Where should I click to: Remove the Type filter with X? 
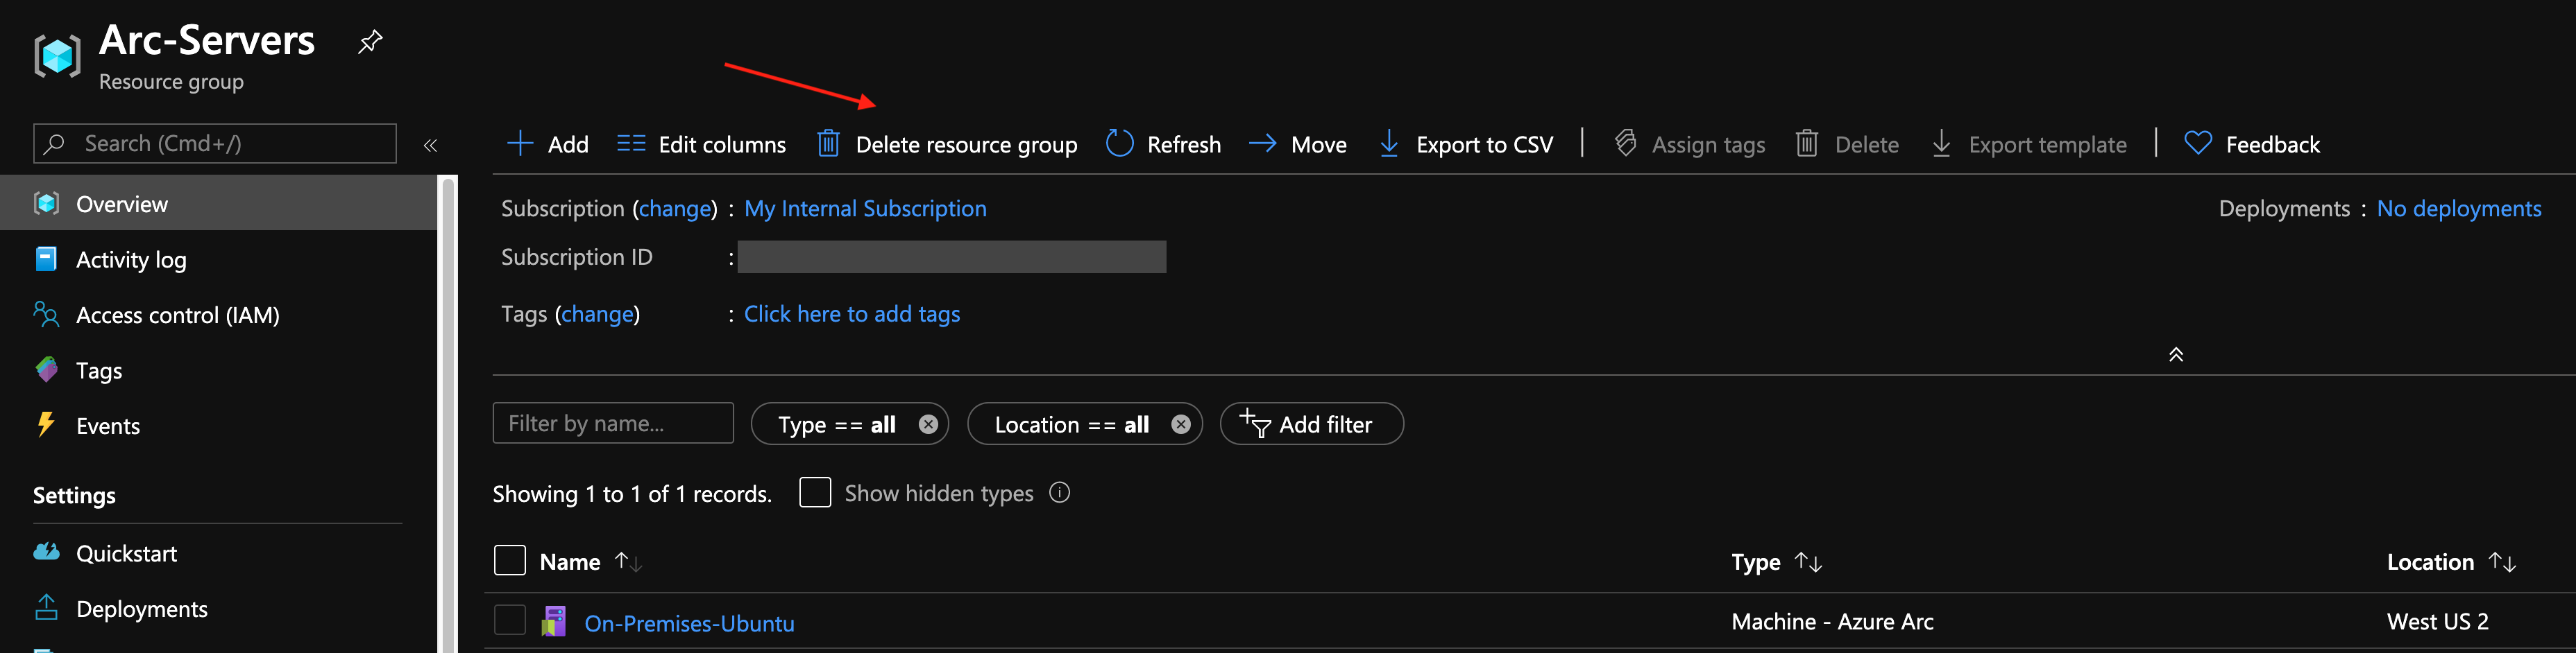[x=928, y=424]
